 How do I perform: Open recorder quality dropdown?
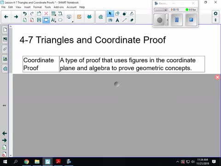(161, 10)
